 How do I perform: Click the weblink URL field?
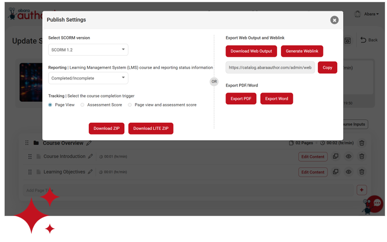(x=270, y=67)
